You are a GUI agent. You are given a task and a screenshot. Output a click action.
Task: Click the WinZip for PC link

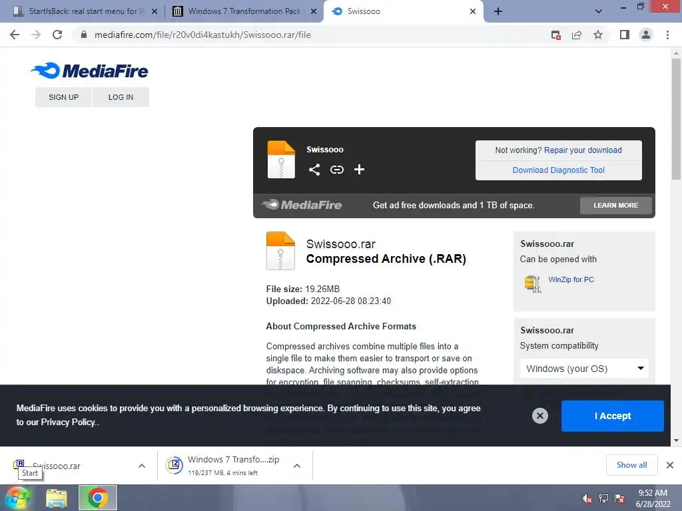pos(571,279)
